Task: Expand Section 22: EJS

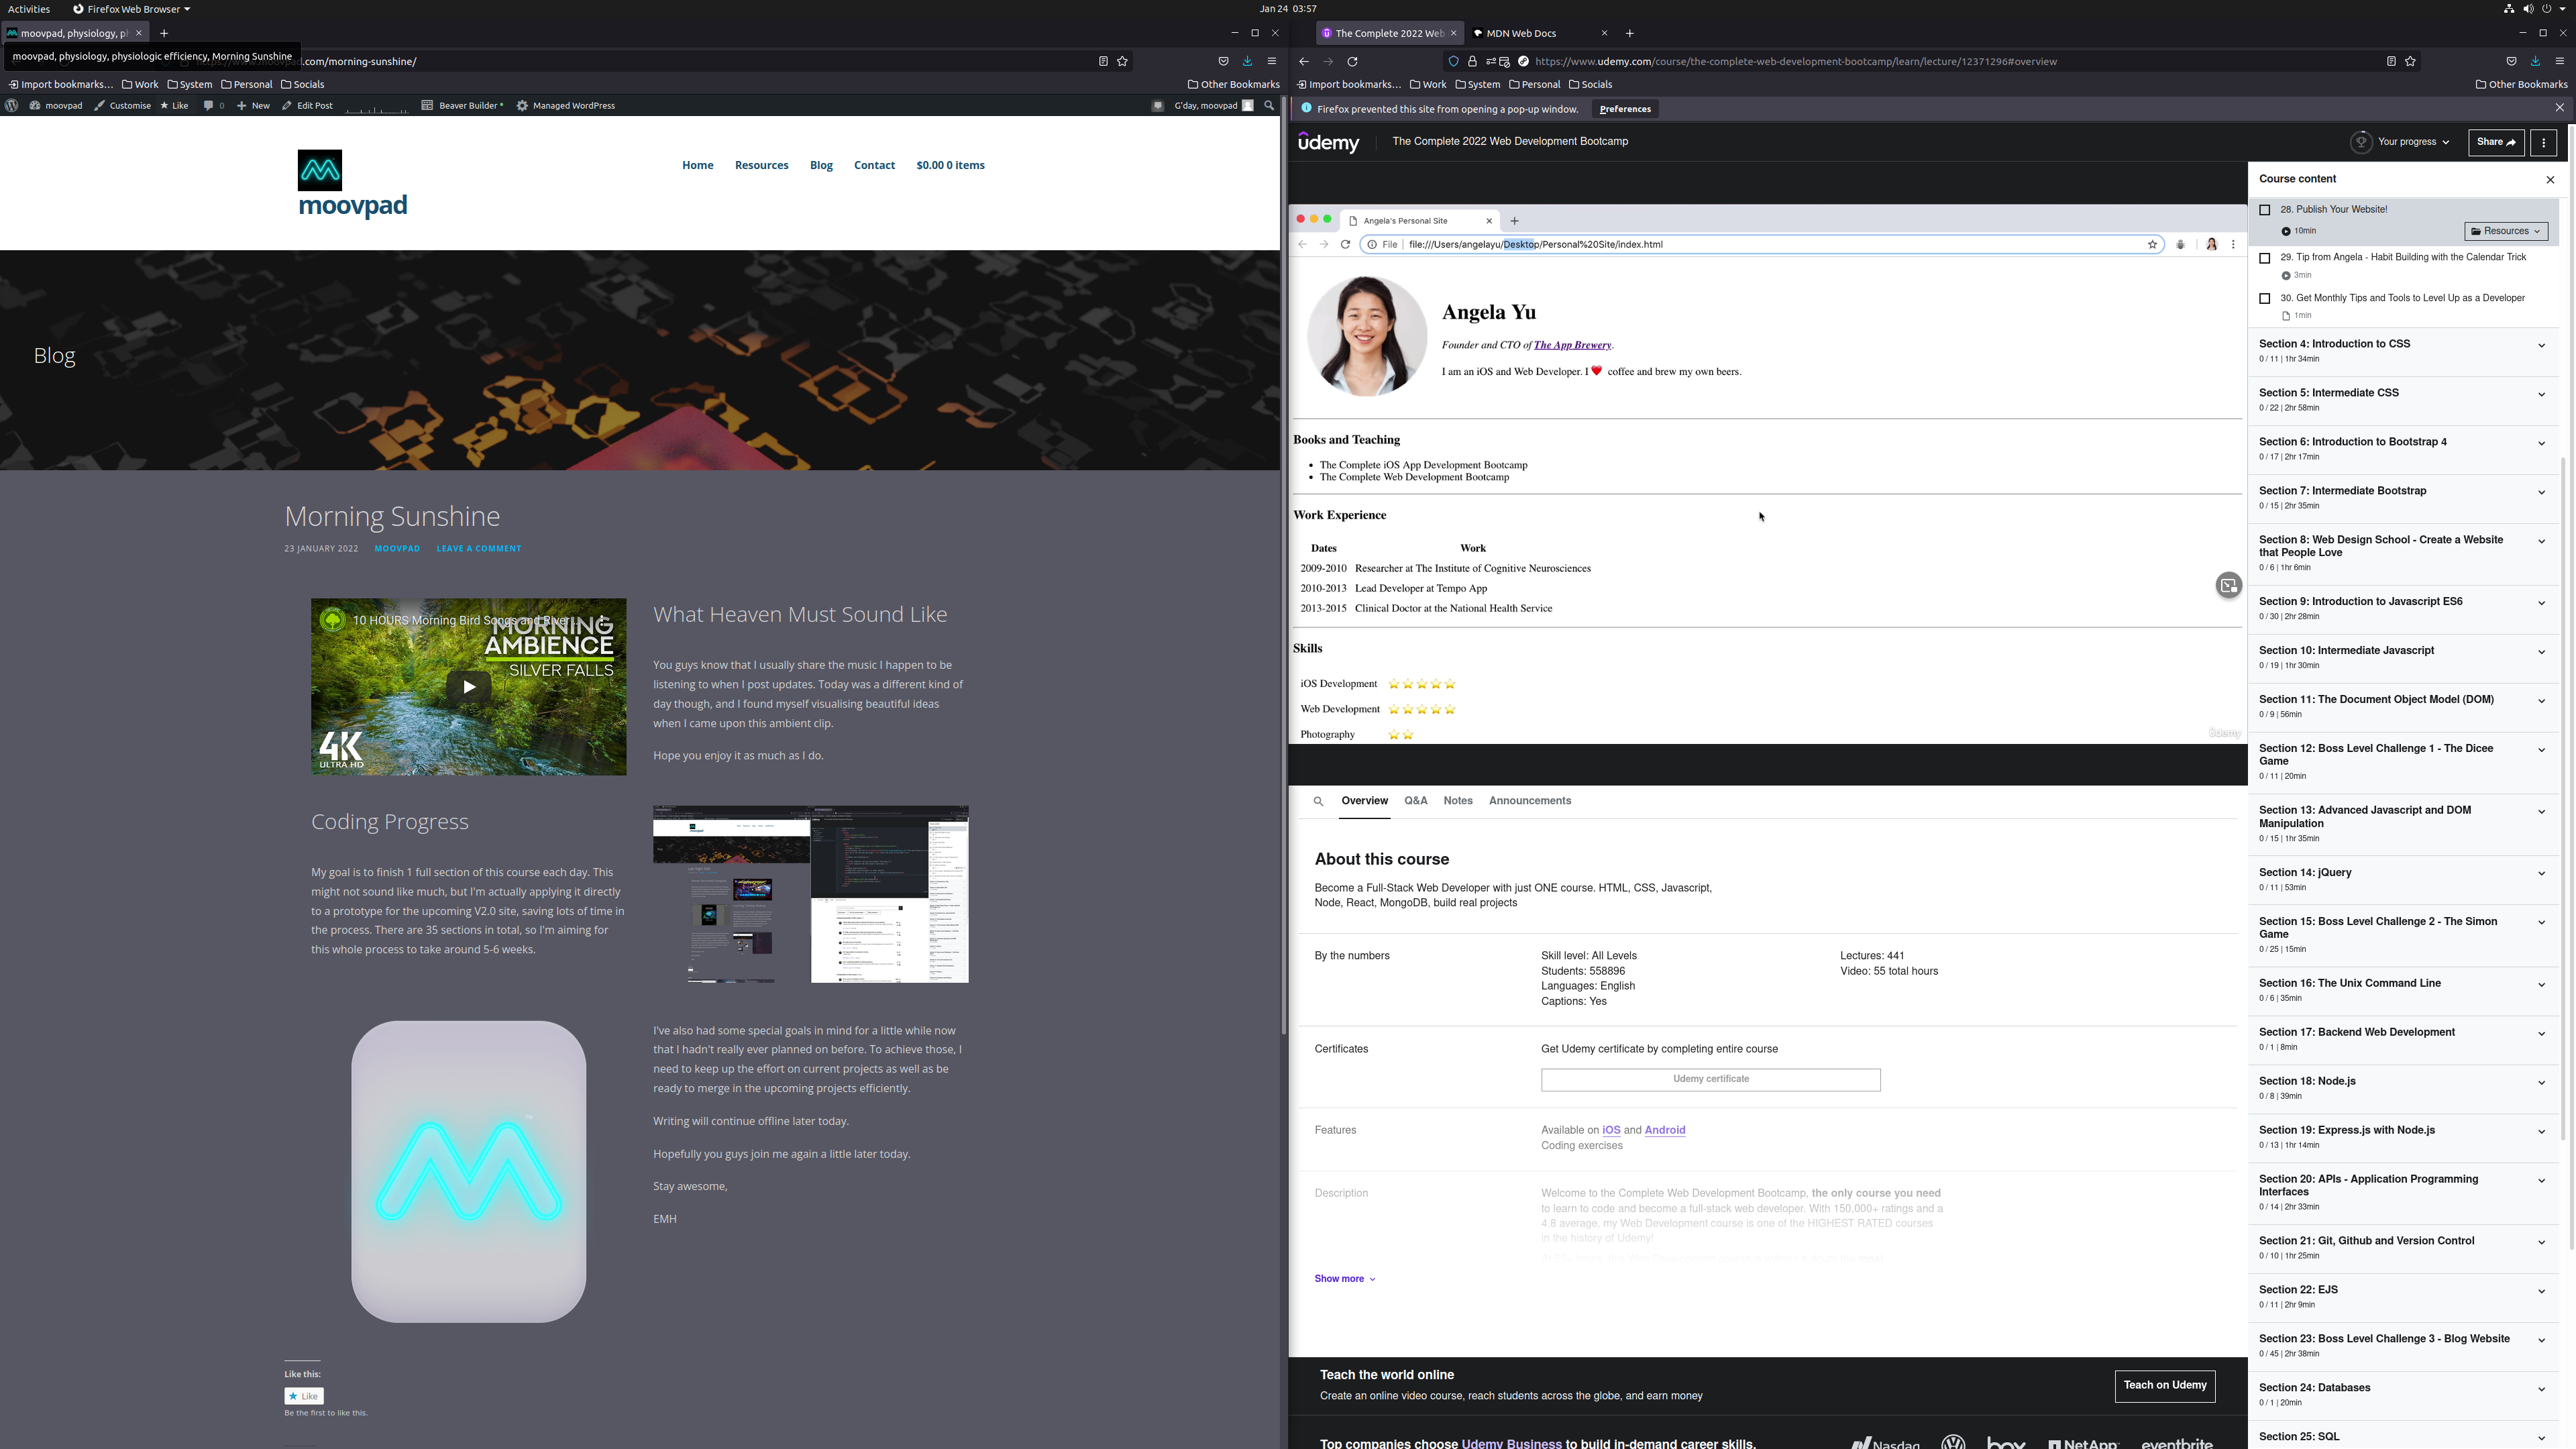Action: coord(2403,1297)
